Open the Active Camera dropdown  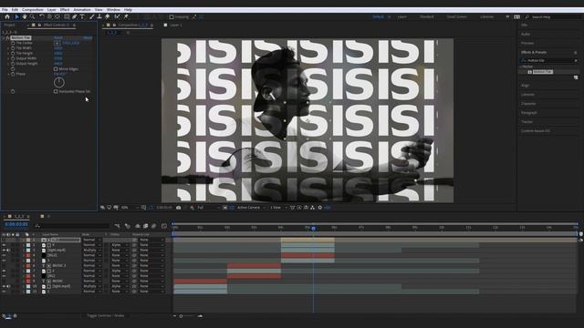(252, 208)
